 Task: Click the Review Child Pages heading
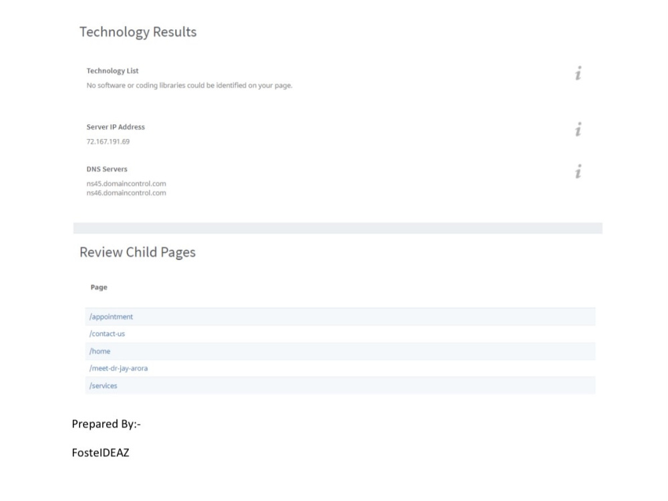pyautogui.click(x=138, y=253)
